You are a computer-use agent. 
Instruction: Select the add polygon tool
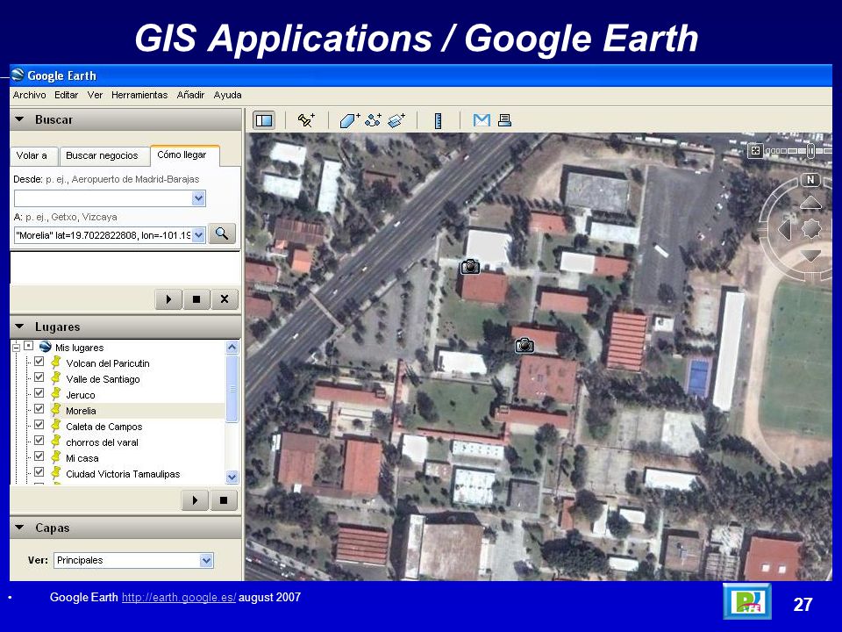350,120
